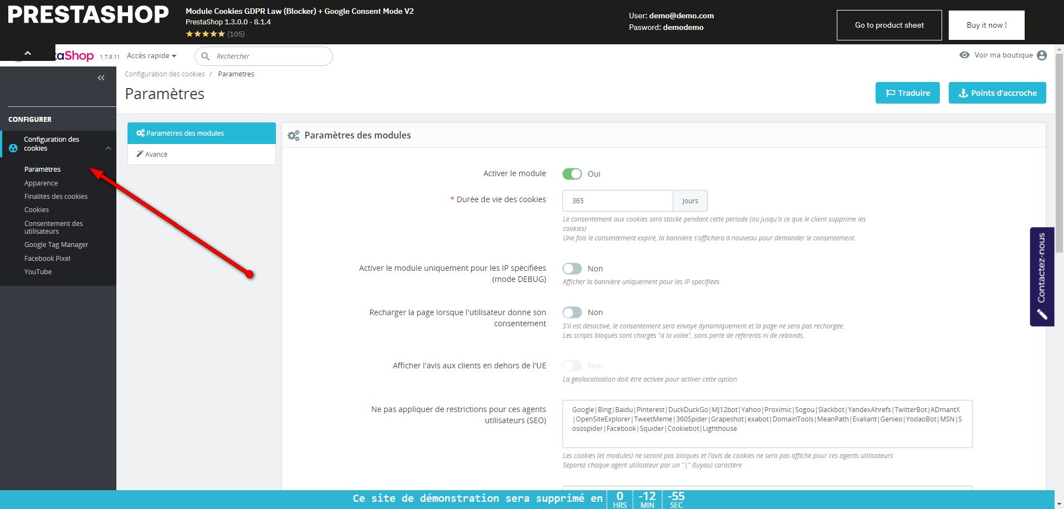Collapse the Configuration des cookies menu chevron

(109, 148)
